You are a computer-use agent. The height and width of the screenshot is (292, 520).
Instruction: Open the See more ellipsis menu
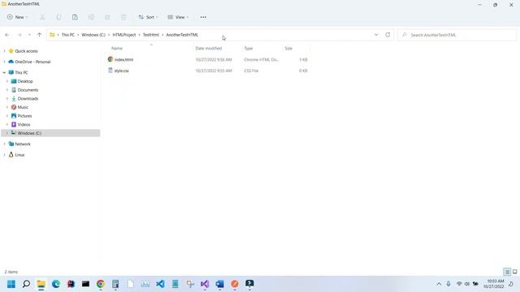pyautogui.click(x=203, y=17)
